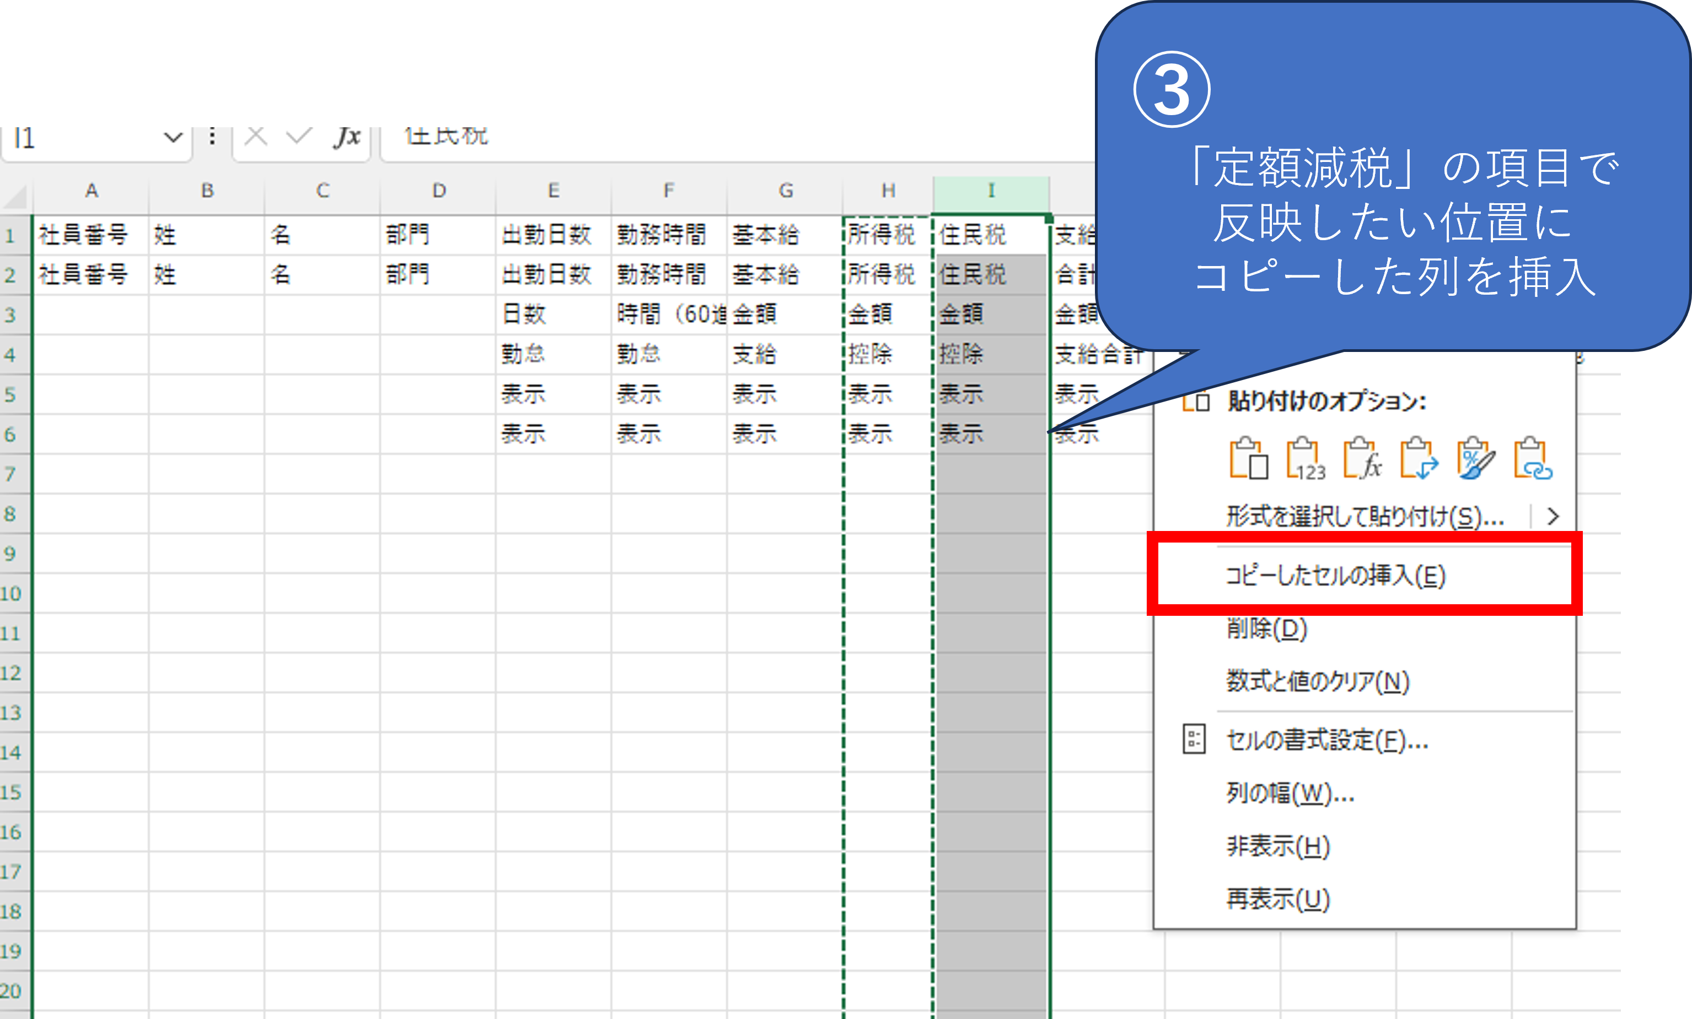
Task: Select row 1 header
Action: (15, 235)
